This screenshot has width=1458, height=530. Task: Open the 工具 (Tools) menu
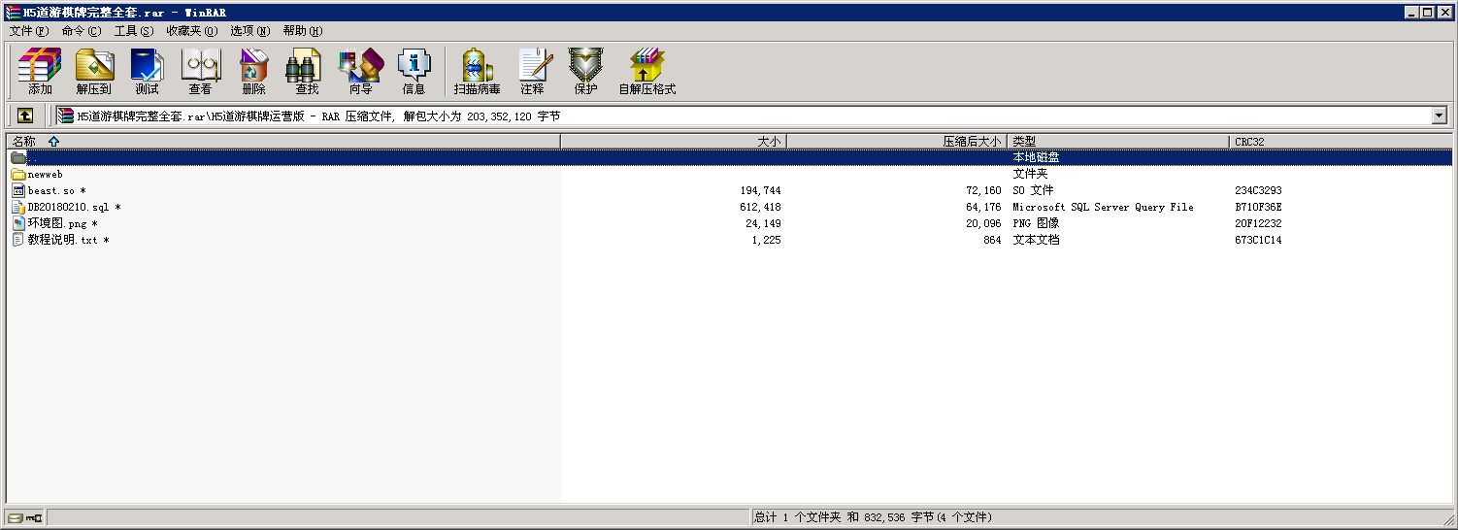pyautogui.click(x=133, y=31)
